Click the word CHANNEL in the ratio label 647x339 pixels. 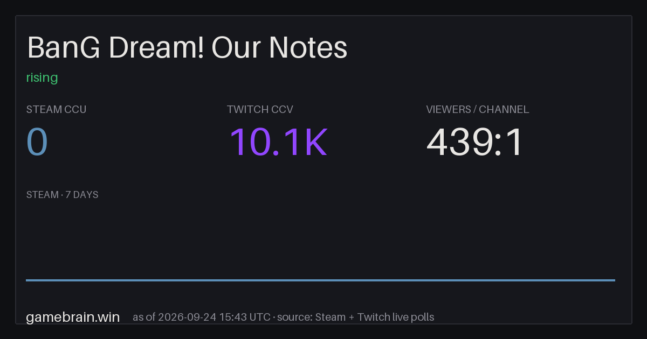point(504,109)
